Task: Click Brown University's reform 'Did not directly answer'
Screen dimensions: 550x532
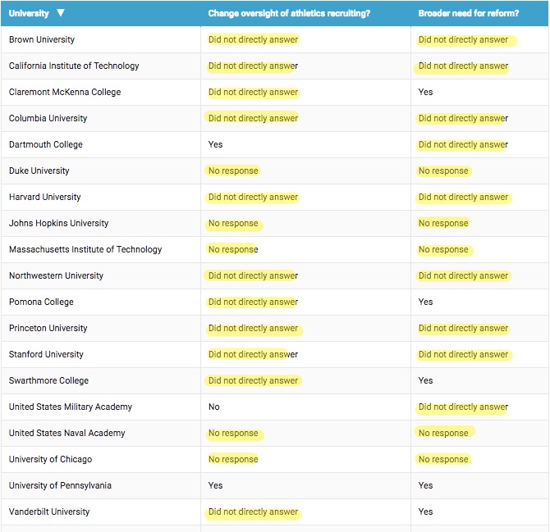Action: 463,39
